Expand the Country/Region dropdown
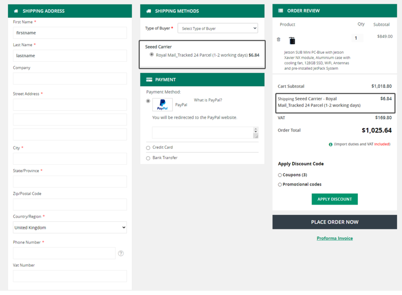Viewport: 402px width, 295px height. (x=70, y=228)
